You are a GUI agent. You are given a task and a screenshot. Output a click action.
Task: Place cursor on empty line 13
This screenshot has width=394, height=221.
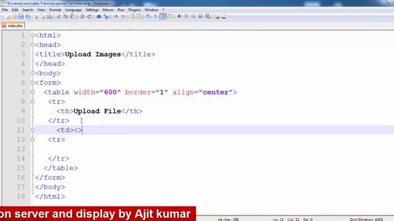click(x=214, y=149)
